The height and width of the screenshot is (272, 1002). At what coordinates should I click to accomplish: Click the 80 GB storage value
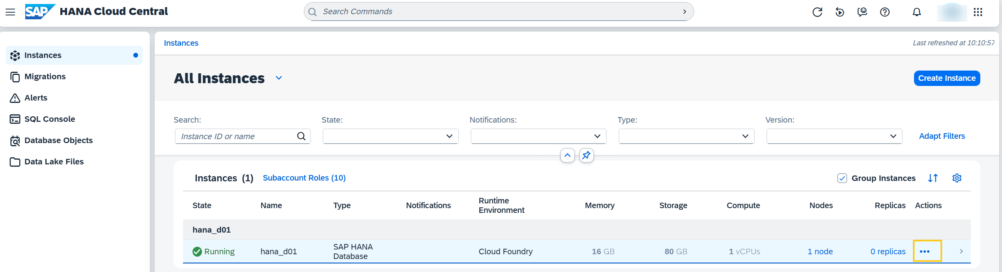point(676,252)
